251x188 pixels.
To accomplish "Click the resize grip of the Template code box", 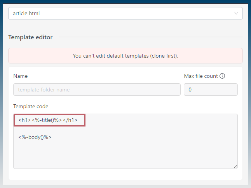I will [x=235, y=167].
